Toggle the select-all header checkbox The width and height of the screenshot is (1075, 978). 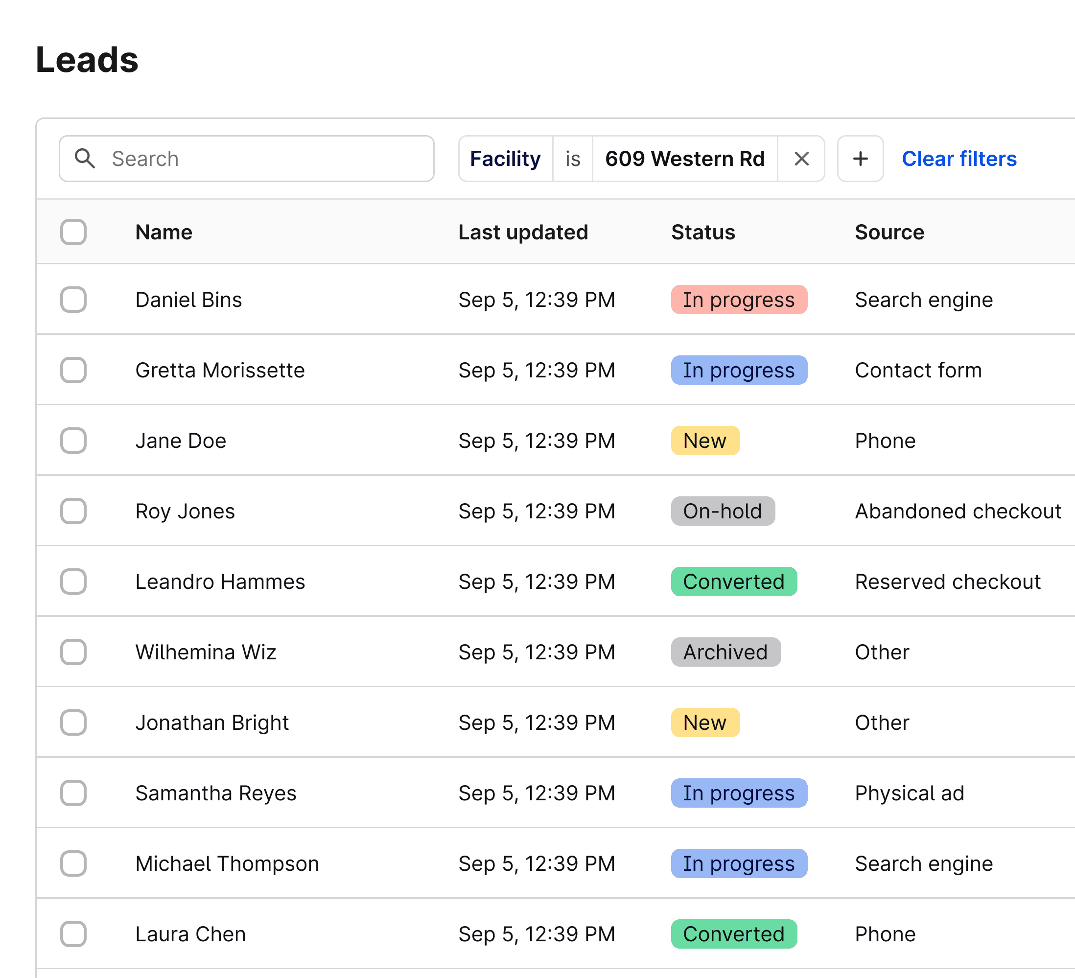tap(73, 232)
